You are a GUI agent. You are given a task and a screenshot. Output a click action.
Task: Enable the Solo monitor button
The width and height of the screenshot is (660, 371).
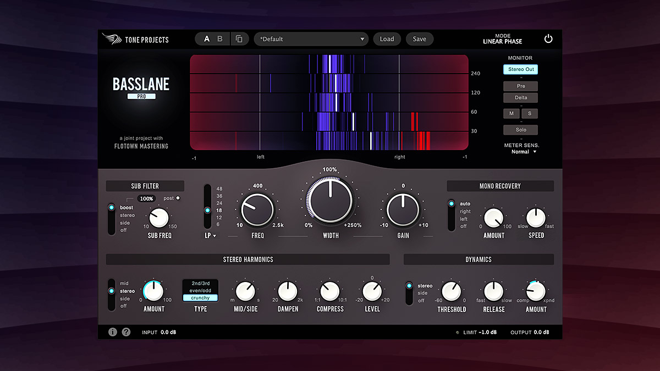click(520, 130)
